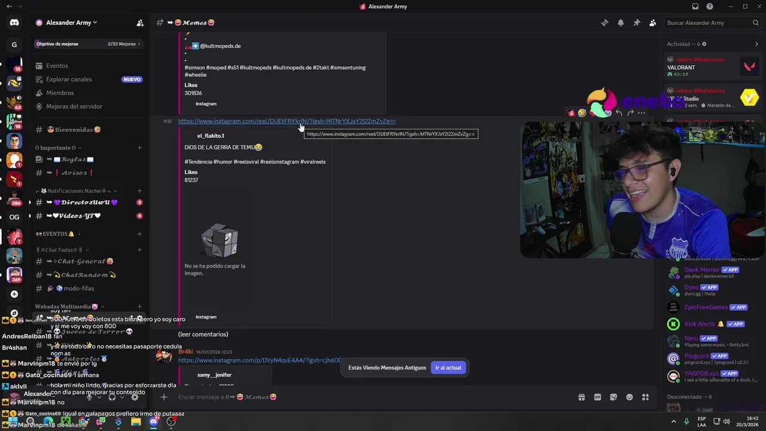Click Br4ki's Instagram post link

[x=260, y=360]
